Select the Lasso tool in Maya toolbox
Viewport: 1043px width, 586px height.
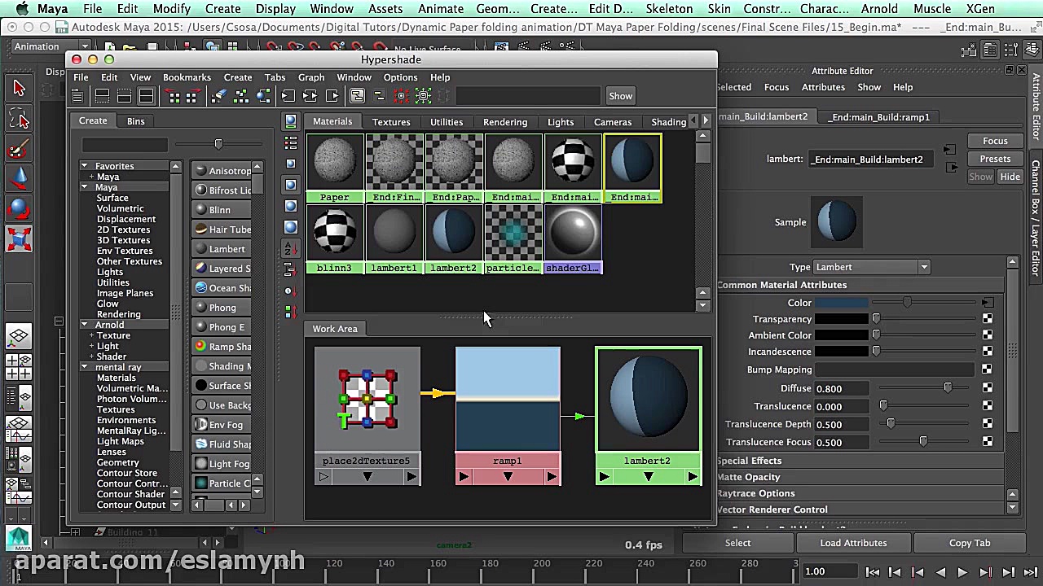click(x=19, y=120)
